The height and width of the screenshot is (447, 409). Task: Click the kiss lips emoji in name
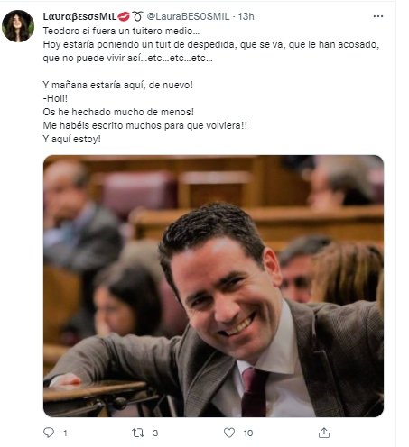pos(124,16)
